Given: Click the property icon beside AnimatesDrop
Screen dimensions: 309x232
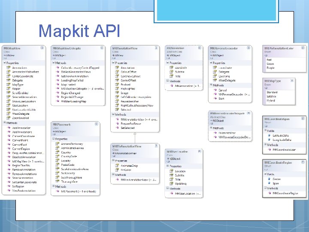Looking at the screenshot, I should click(117, 166).
